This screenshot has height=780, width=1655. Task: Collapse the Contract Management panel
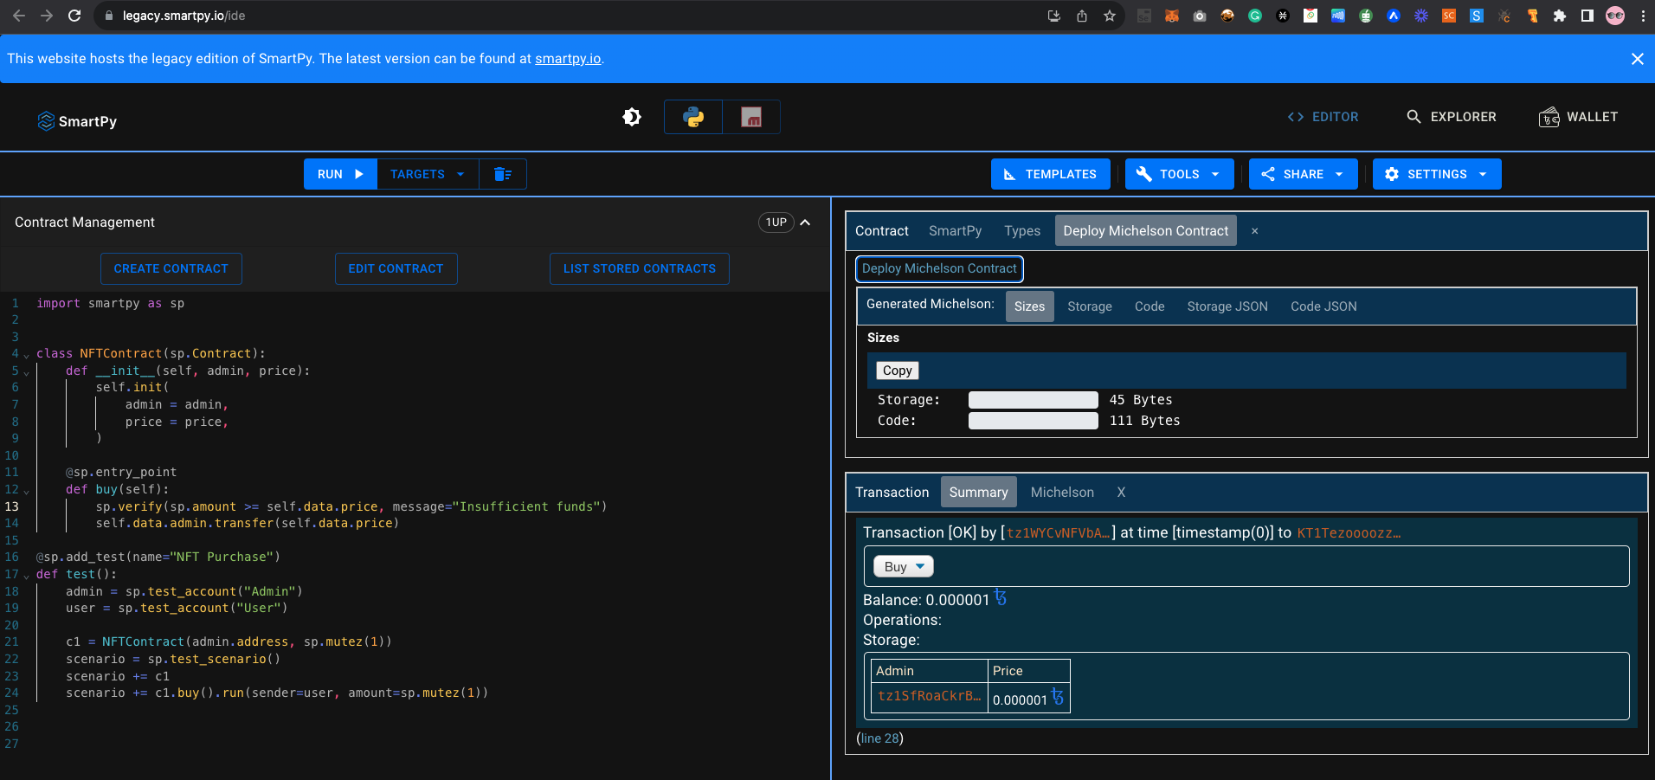click(x=805, y=222)
